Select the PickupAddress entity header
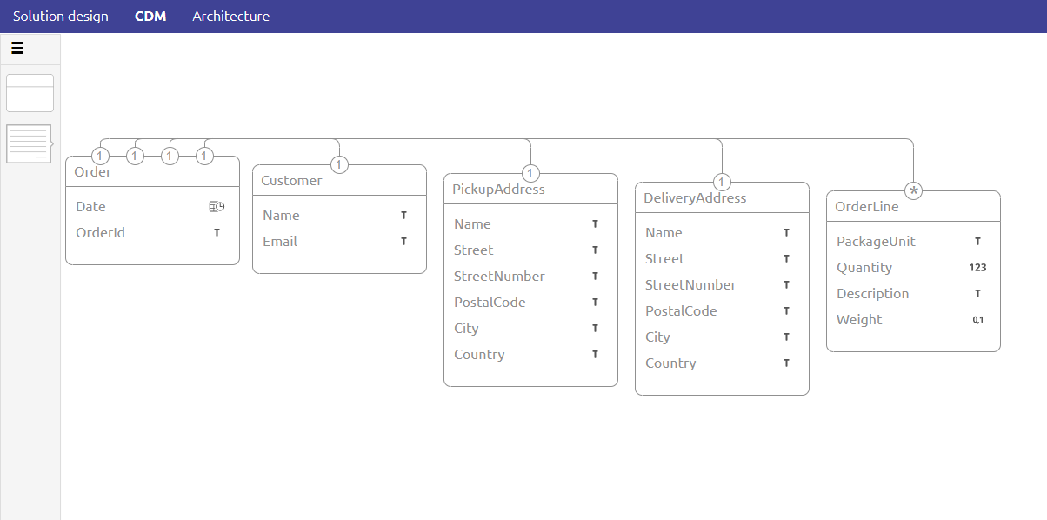1047x520 pixels. [x=497, y=189]
